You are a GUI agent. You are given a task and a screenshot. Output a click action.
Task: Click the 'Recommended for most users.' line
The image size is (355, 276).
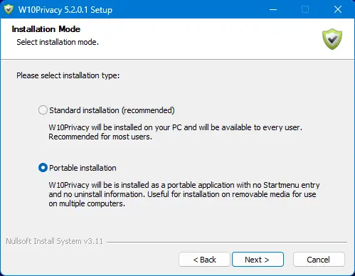click(100, 137)
